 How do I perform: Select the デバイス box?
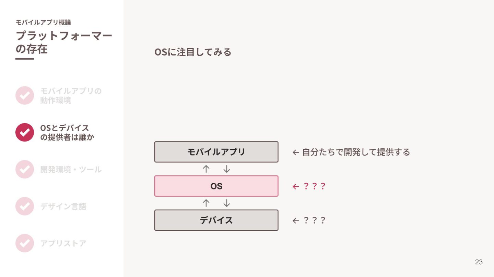[216, 220]
